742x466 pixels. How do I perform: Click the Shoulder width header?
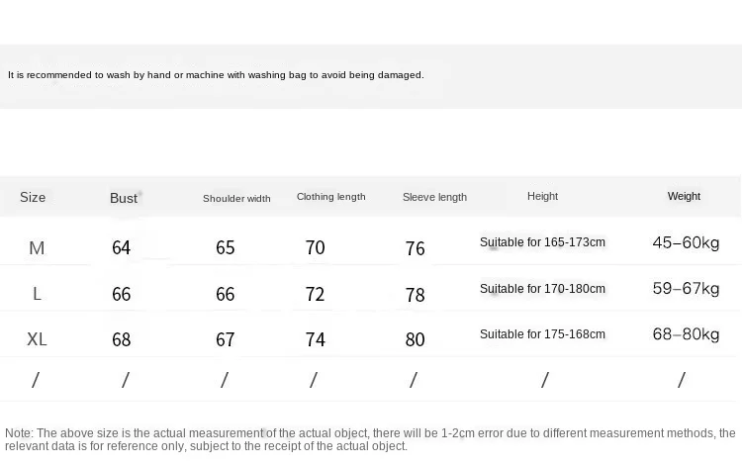tap(236, 198)
